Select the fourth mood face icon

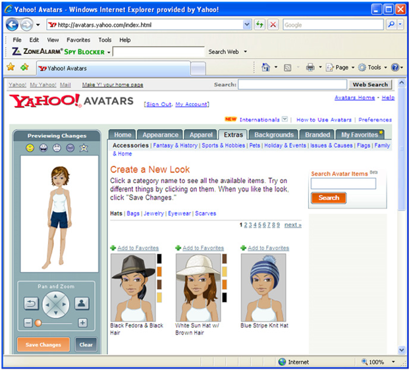[70, 147]
